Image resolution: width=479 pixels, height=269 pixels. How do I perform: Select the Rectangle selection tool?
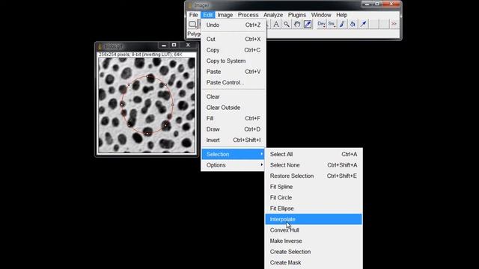(192, 24)
